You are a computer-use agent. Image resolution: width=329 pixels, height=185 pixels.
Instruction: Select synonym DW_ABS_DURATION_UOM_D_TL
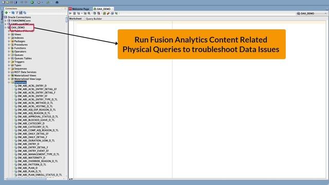tap(36, 140)
